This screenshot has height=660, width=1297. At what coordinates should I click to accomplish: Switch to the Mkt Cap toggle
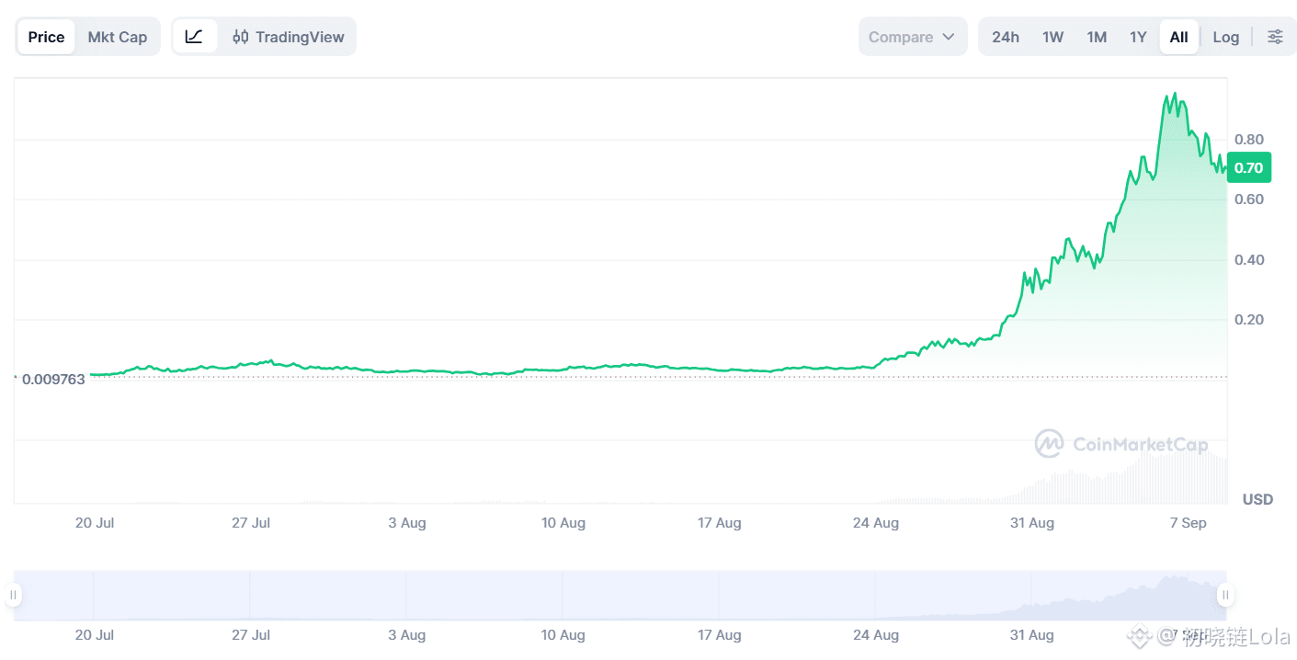[x=118, y=37]
